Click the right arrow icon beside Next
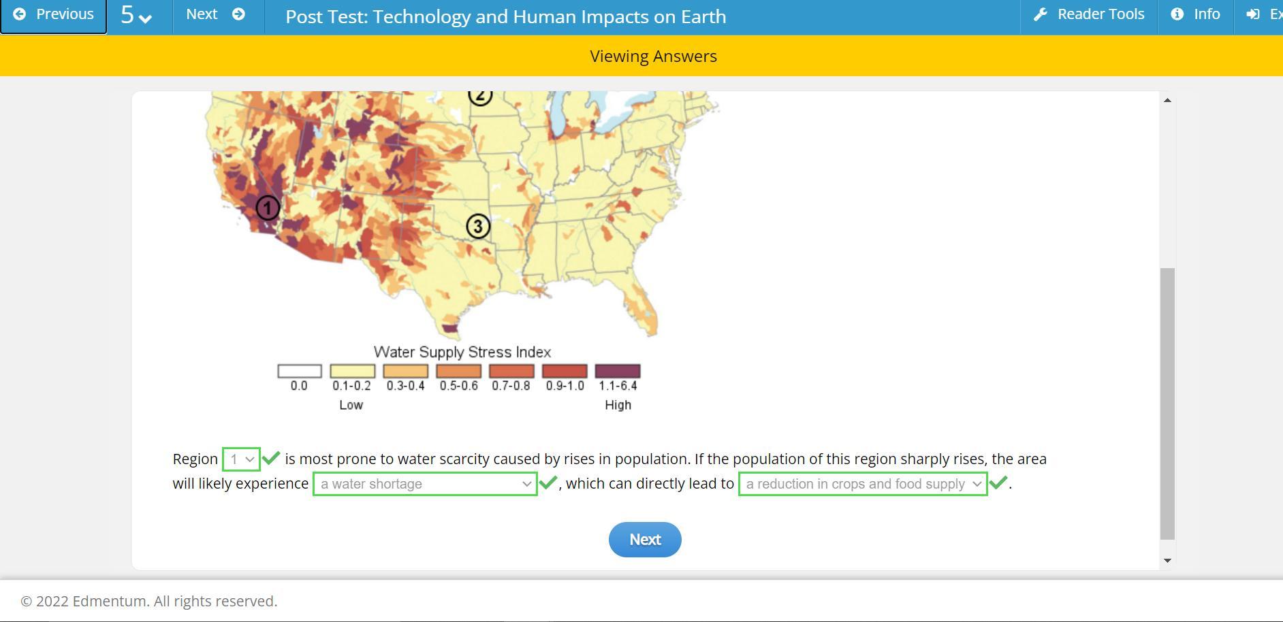The height and width of the screenshot is (622, 1283). [238, 14]
